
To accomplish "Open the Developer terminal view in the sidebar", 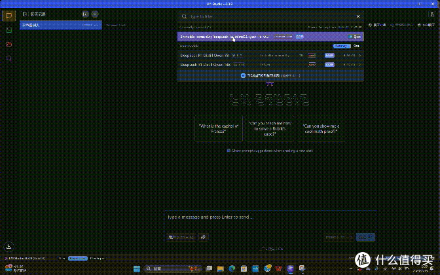I will point(9,30).
